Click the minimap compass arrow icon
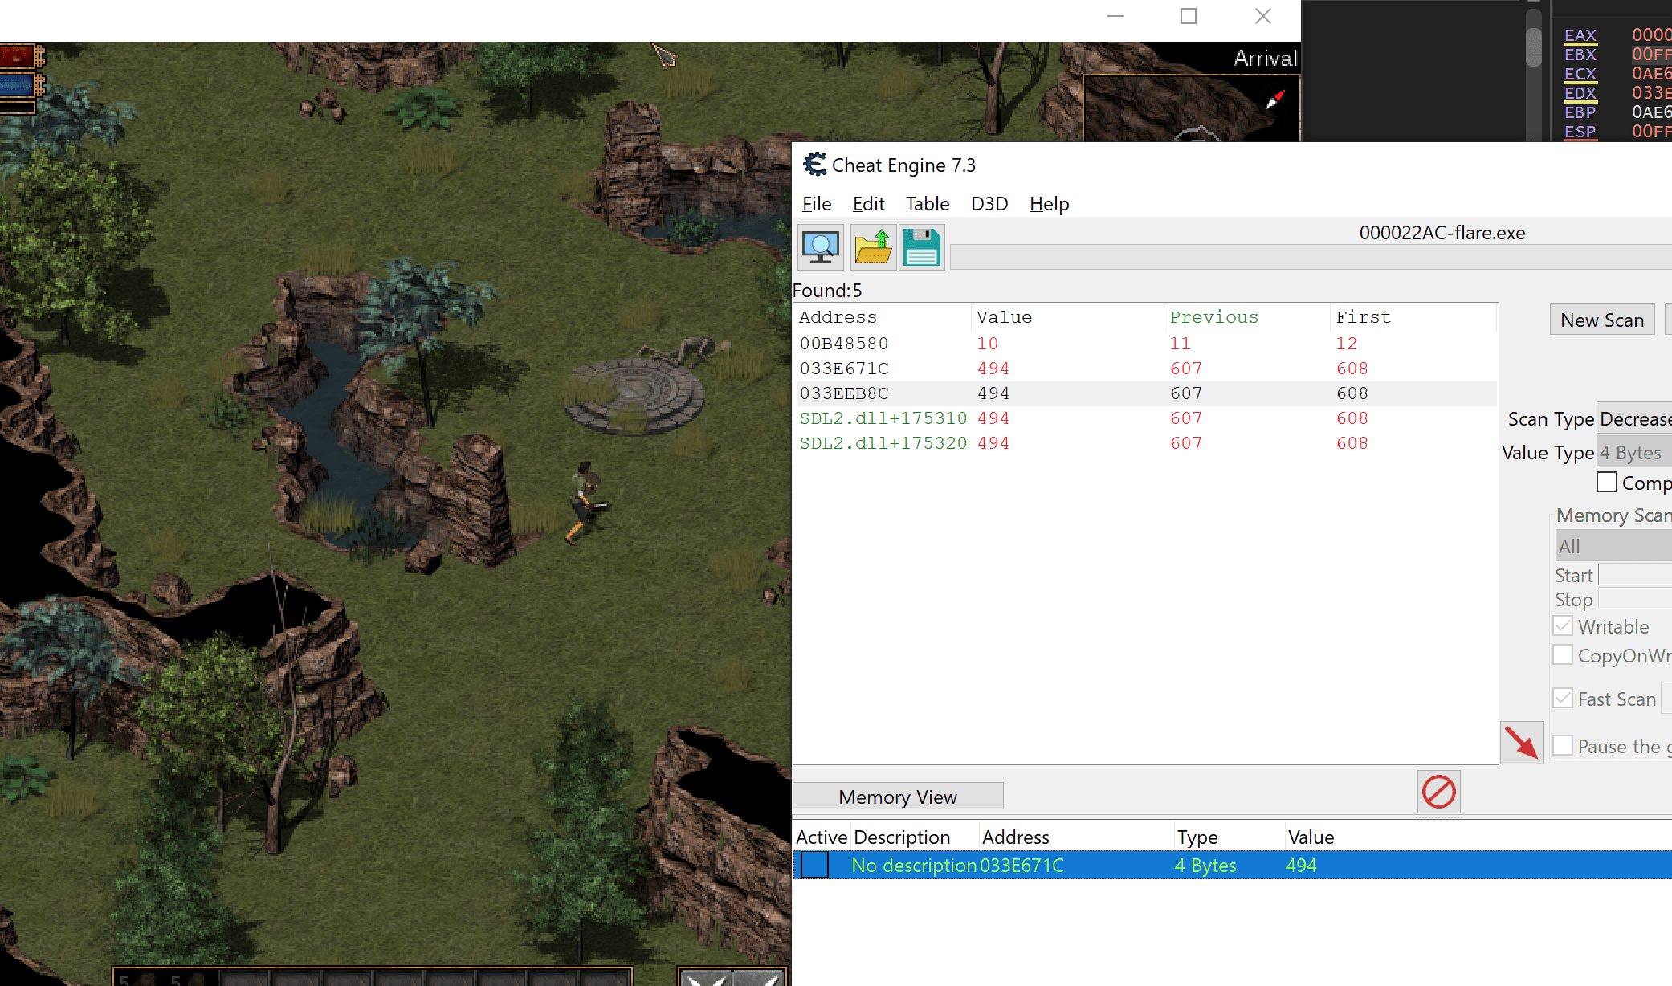 1275,100
